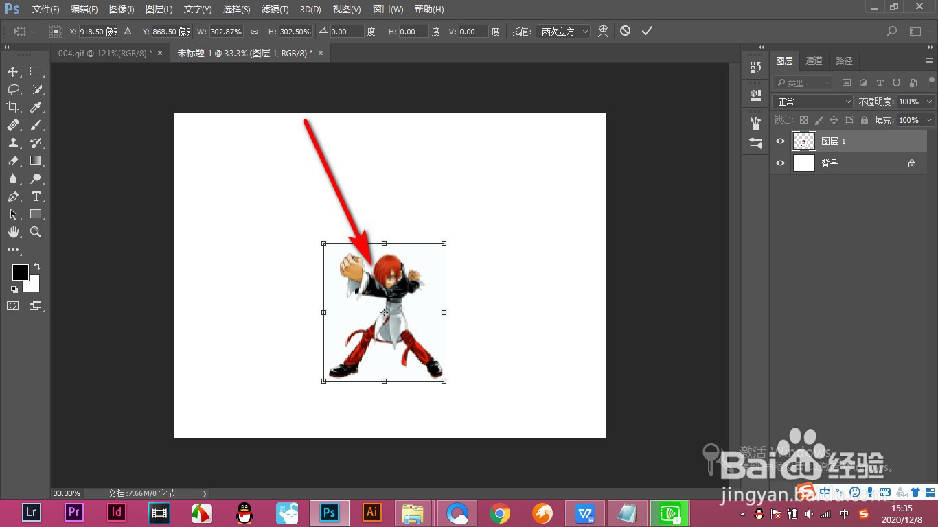This screenshot has height=527, width=938.
Task: Expand the tools panel double-arrow
Action: point(6,47)
